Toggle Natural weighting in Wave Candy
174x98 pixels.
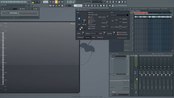coord(122,32)
